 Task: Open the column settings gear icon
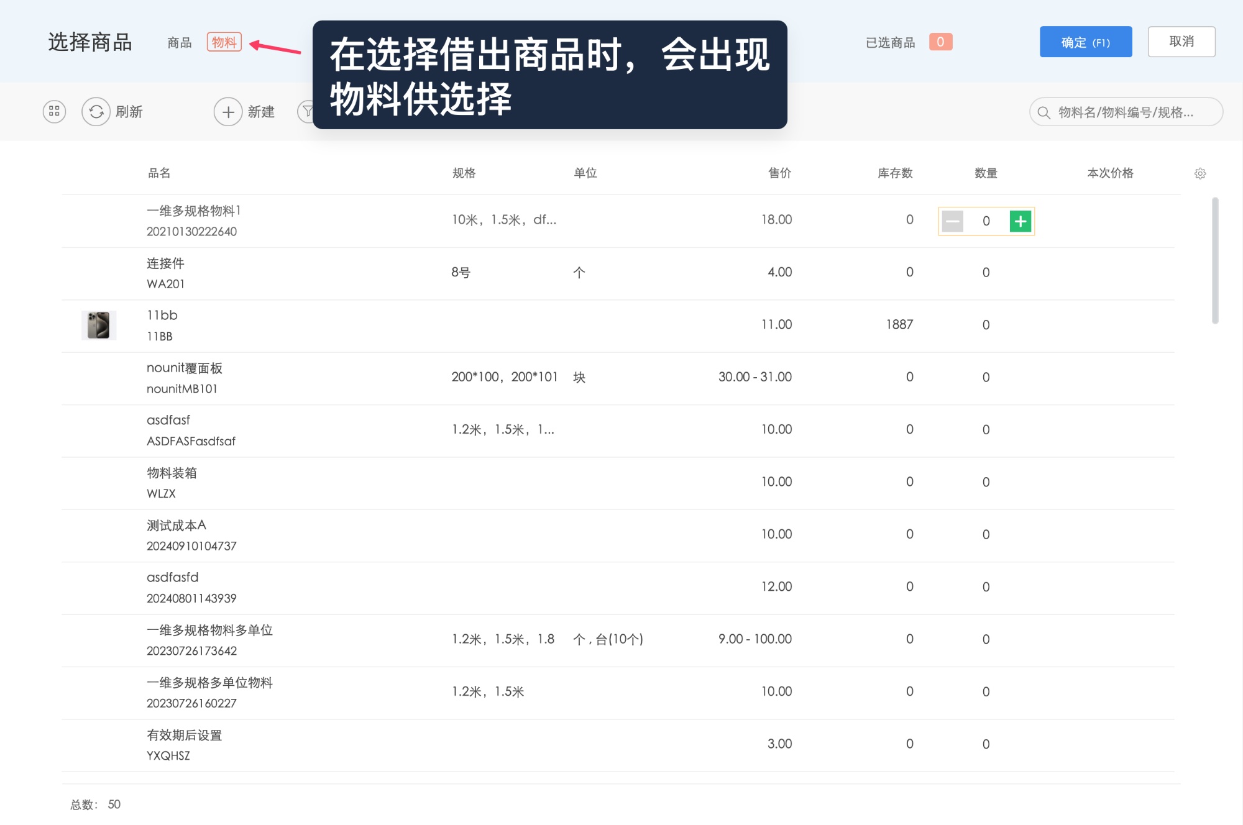tap(1200, 173)
